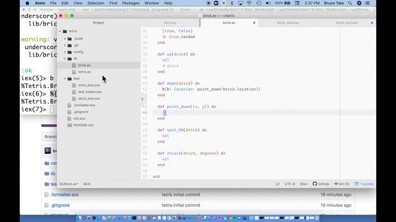This screenshot has width=396, height=222.
Task: Open brick_test.exs in the tree
Action: pos(89,85)
